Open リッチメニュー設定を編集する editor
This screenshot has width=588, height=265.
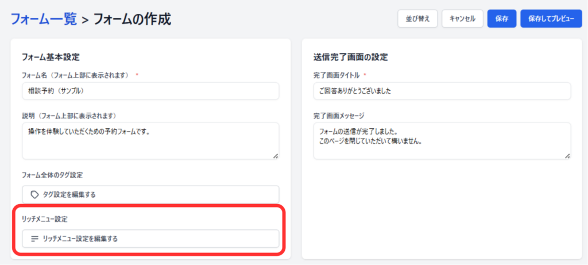point(150,239)
